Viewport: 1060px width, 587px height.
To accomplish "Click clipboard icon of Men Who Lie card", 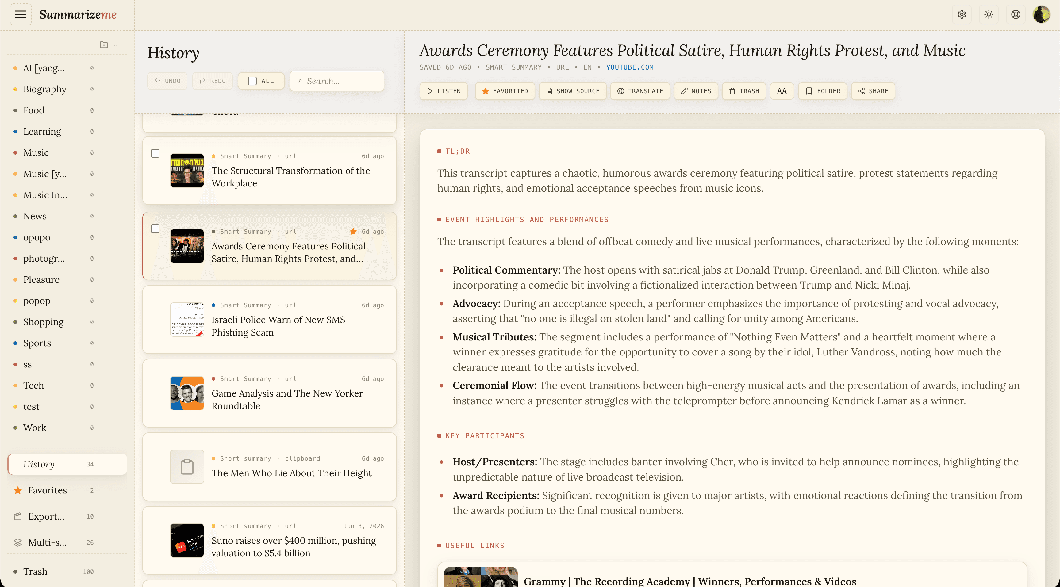I will pyautogui.click(x=187, y=467).
